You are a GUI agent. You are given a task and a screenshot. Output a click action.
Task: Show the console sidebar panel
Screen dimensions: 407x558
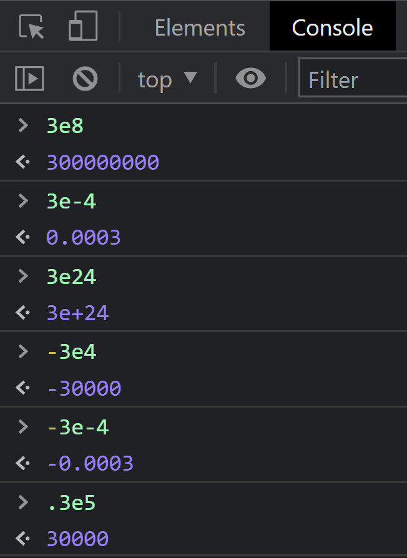pos(29,79)
